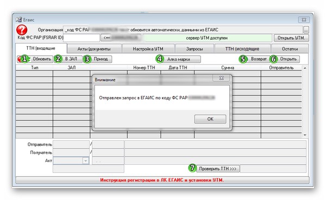This screenshot has height=200, width=326.
Task: Click the Тип column header
Action: pyautogui.click(x=35, y=68)
